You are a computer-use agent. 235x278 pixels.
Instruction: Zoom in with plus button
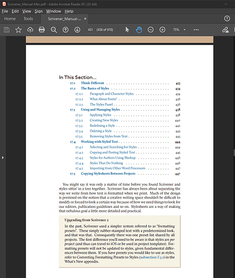[162, 29]
